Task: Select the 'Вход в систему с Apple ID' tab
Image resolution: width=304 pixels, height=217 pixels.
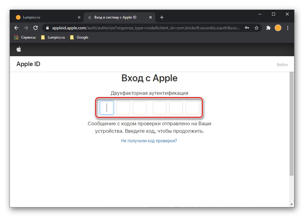Action: point(119,17)
